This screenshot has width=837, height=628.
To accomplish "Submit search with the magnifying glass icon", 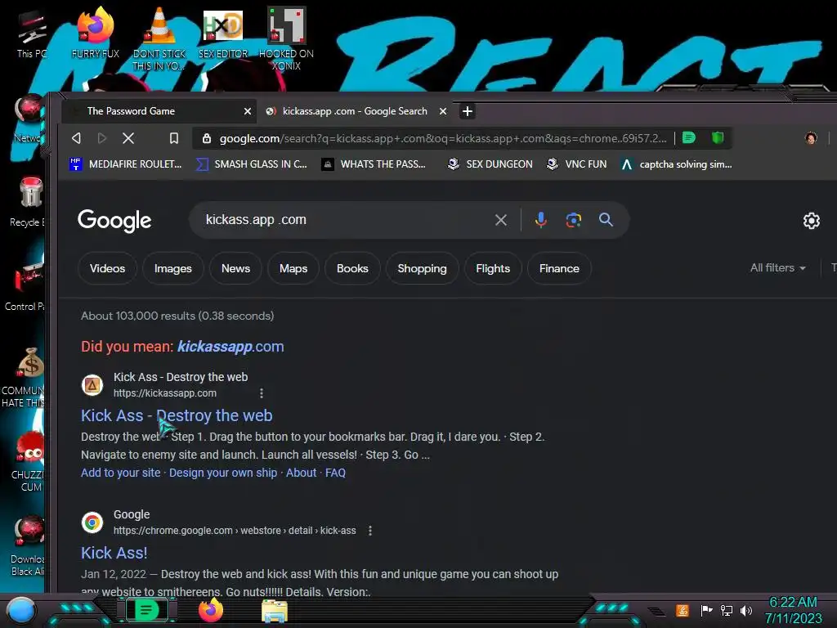I will (606, 219).
